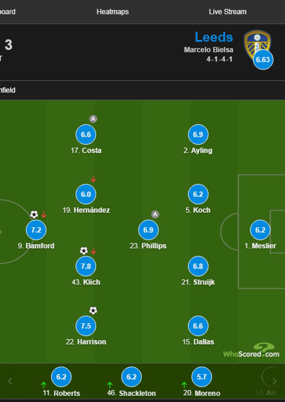Click the goal icon above Bamford
The height and width of the screenshot is (402, 285).
click(34, 215)
